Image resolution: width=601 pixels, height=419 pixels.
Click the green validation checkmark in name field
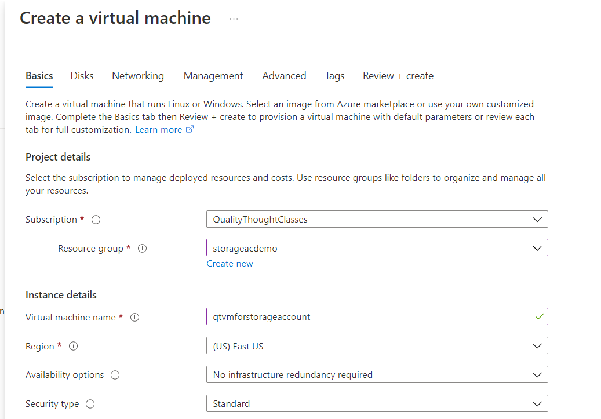(538, 316)
